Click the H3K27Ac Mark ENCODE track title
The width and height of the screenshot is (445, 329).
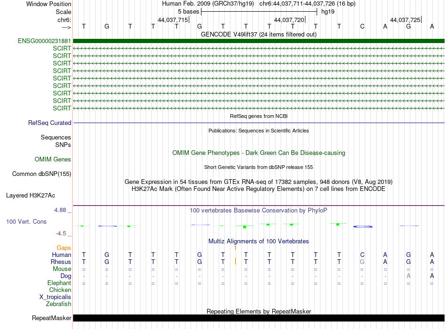pos(259,189)
